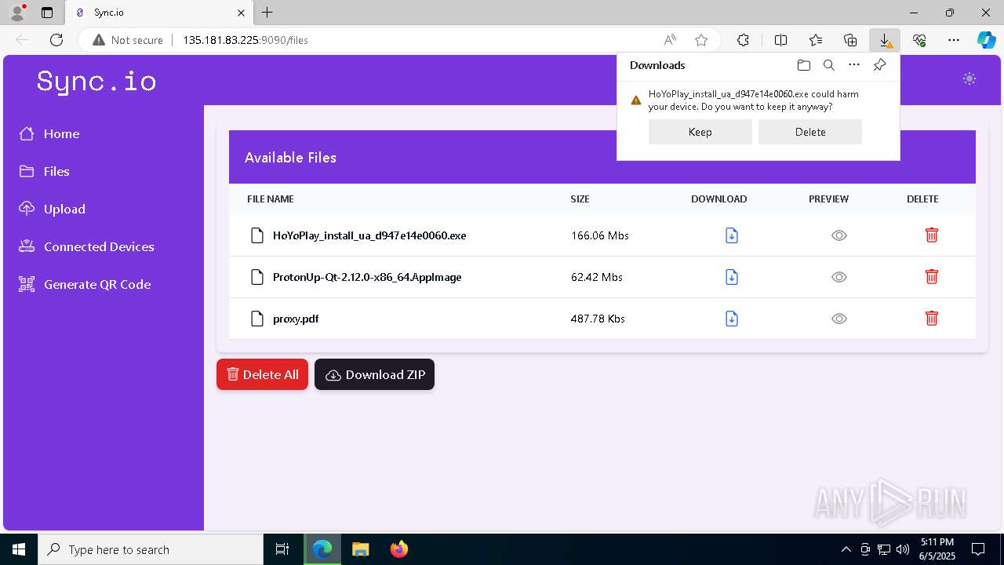Close the Sync.io tab
Image resolution: width=1004 pixels, height=565 pixels.
tap(242, 13)
